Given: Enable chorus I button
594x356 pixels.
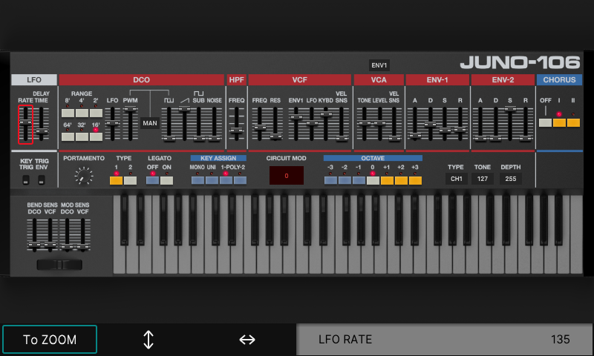Looking at the screenshot, I should click(x=559, y=122).
